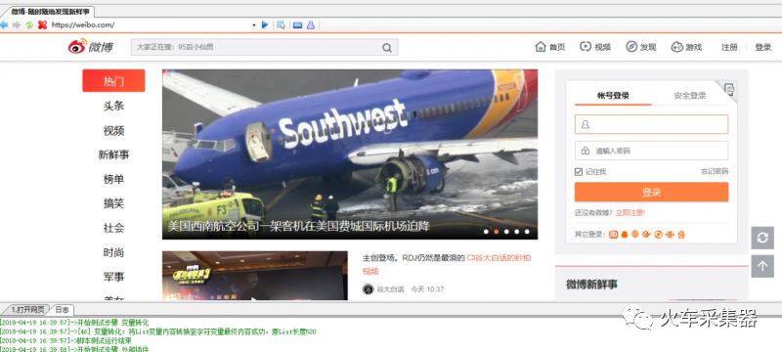
Task: Click the Taobao login icon
Action: (x=614, y=235)
